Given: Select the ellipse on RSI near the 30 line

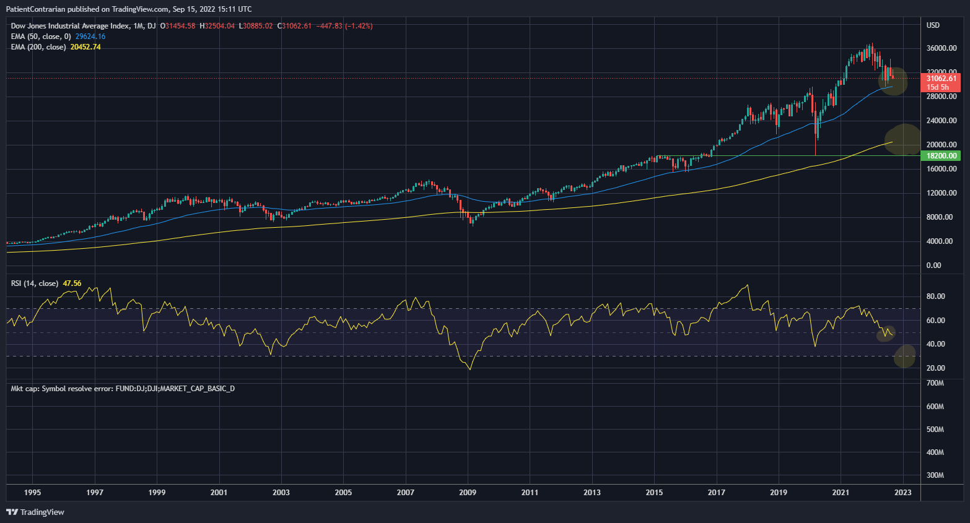Looking at the screenshot, I should (905, 357).
